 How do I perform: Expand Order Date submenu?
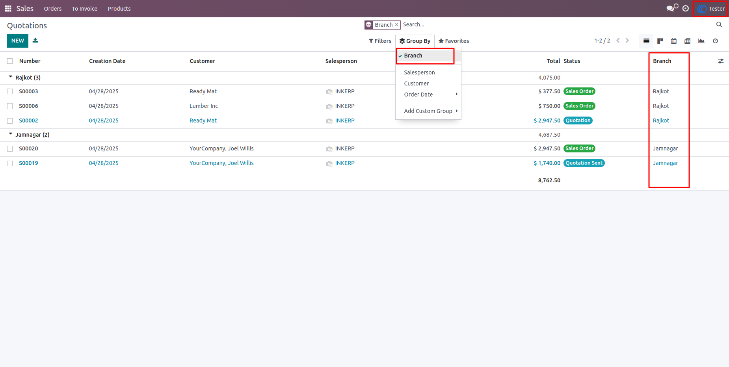pyautogui.click(x=428, y=95)
